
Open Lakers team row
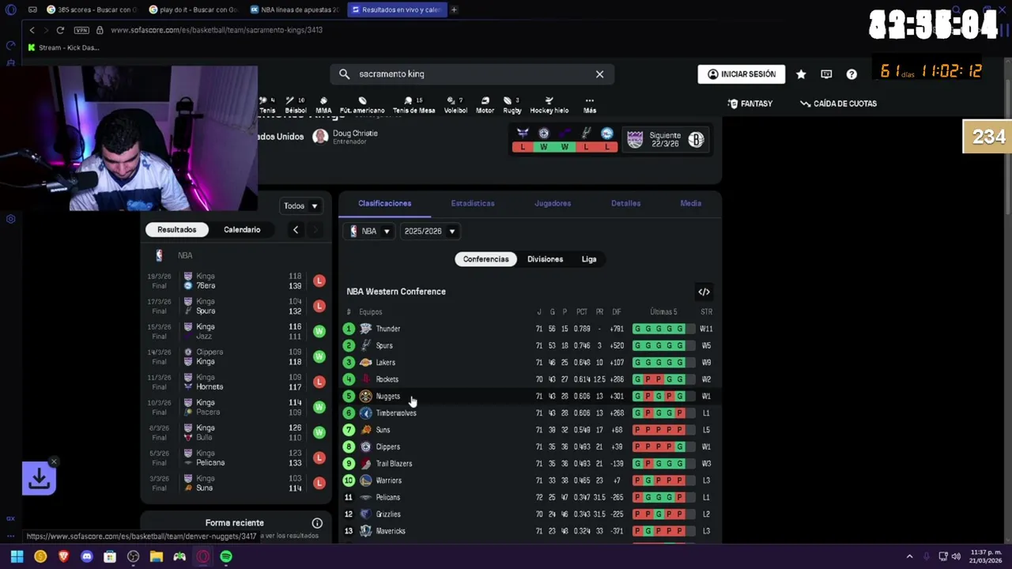pyautogui.click(x=528, y=363)
